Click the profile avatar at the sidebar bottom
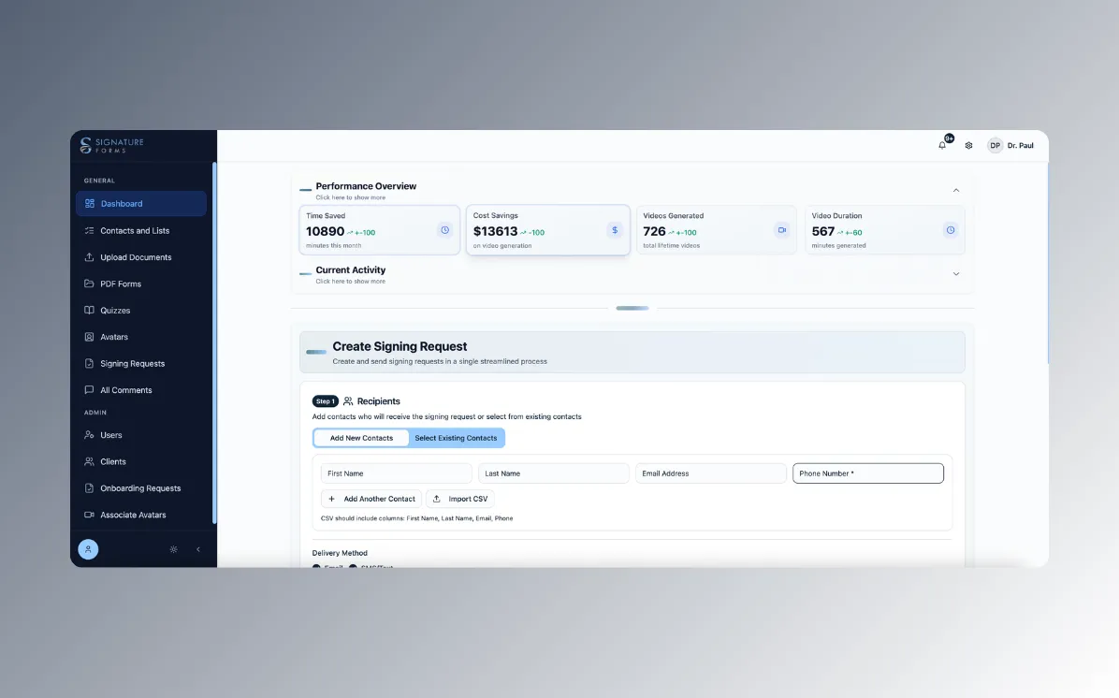Screen dimensions: 1119x698 click(x=88, y=549)
